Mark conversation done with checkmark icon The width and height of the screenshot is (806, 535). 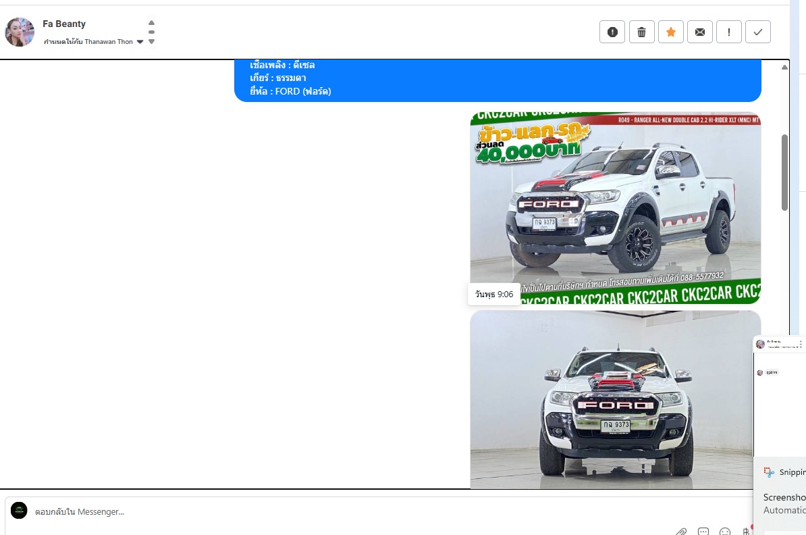757,32
